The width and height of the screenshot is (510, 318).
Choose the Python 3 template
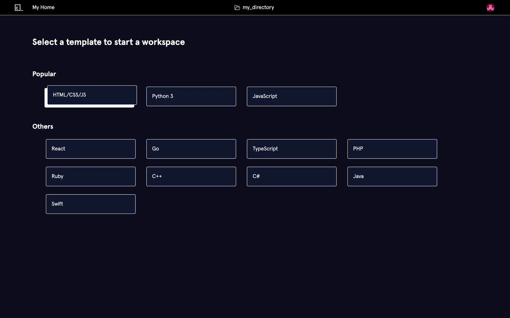click(x=191, y=96)
